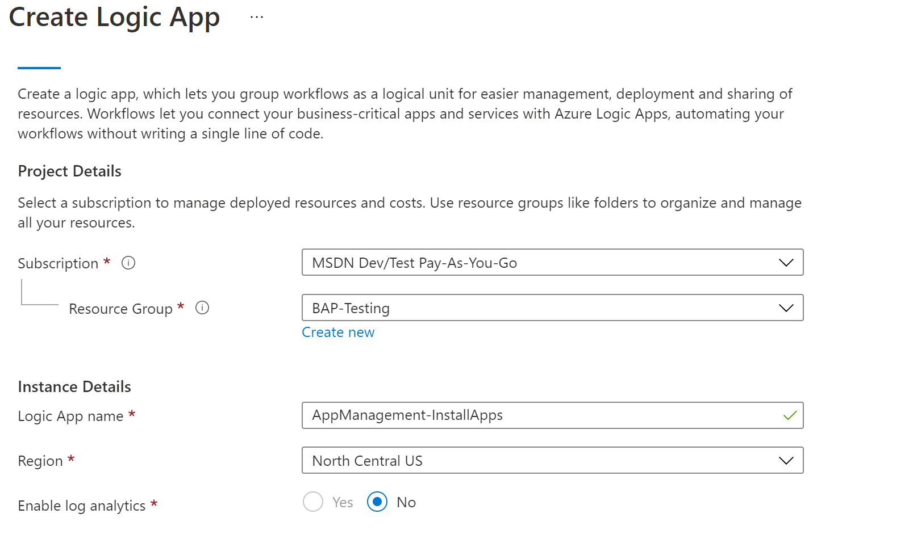Viewport: 909px width, 539px height.
Task: Select Yes for Enable log analytics
Action: 313,502
